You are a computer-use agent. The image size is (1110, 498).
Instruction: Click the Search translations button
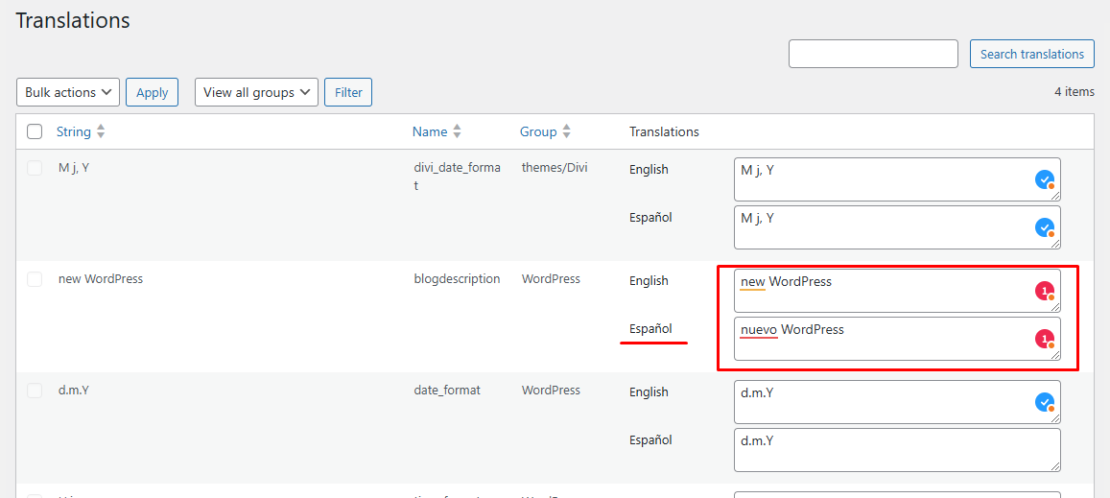point(1032,54)
